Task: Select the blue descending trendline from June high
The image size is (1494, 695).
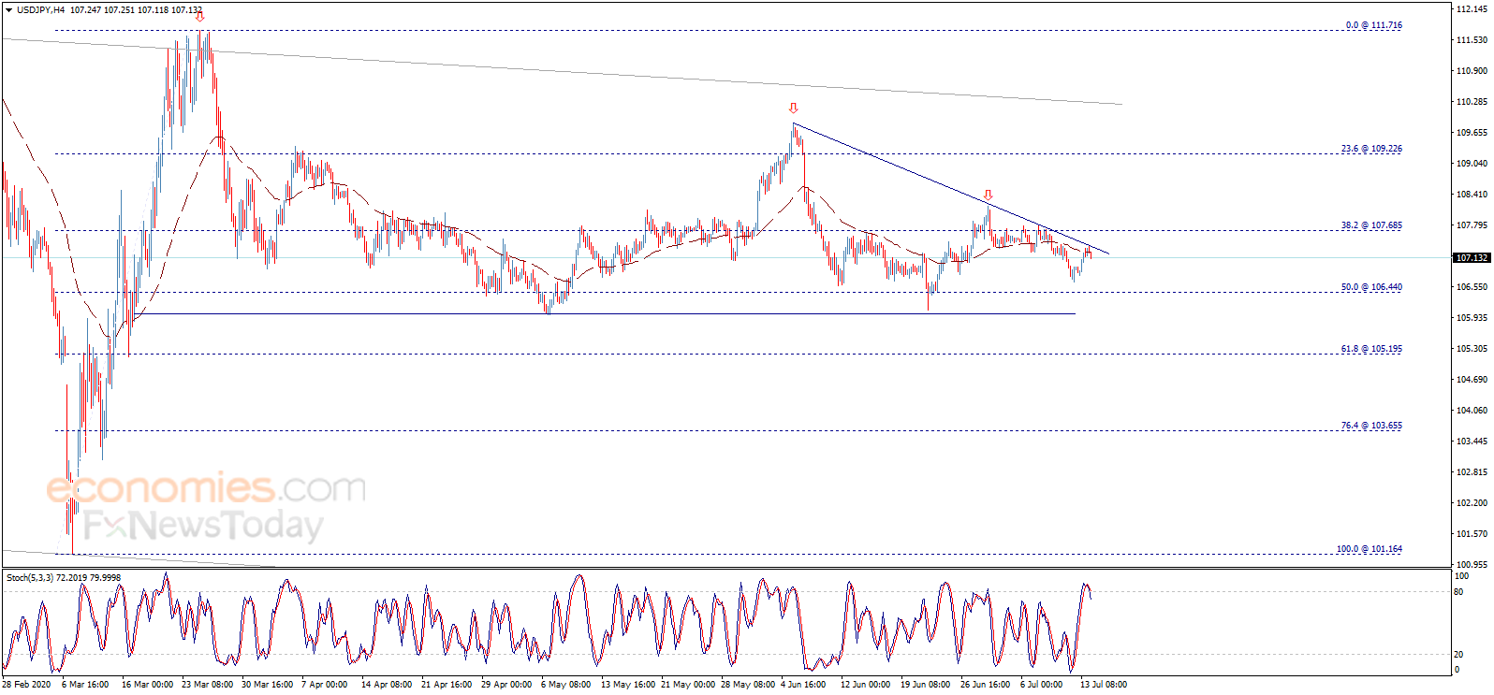Action: pos(950,188)
